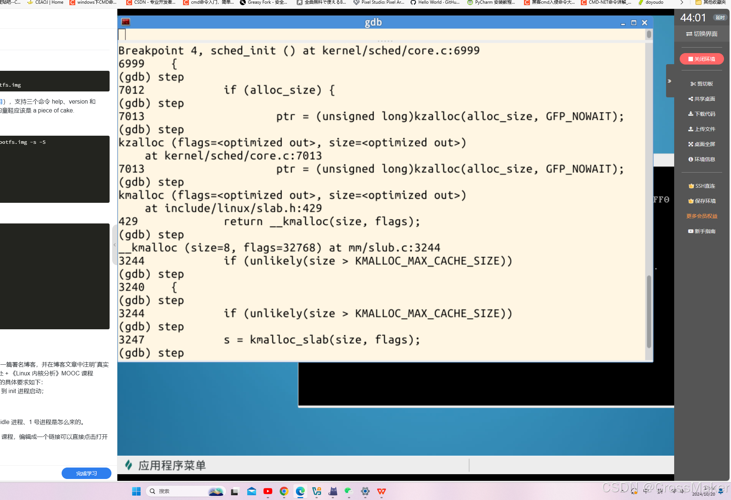Collapse the right sidebar with double chevron

click(669, 81)
